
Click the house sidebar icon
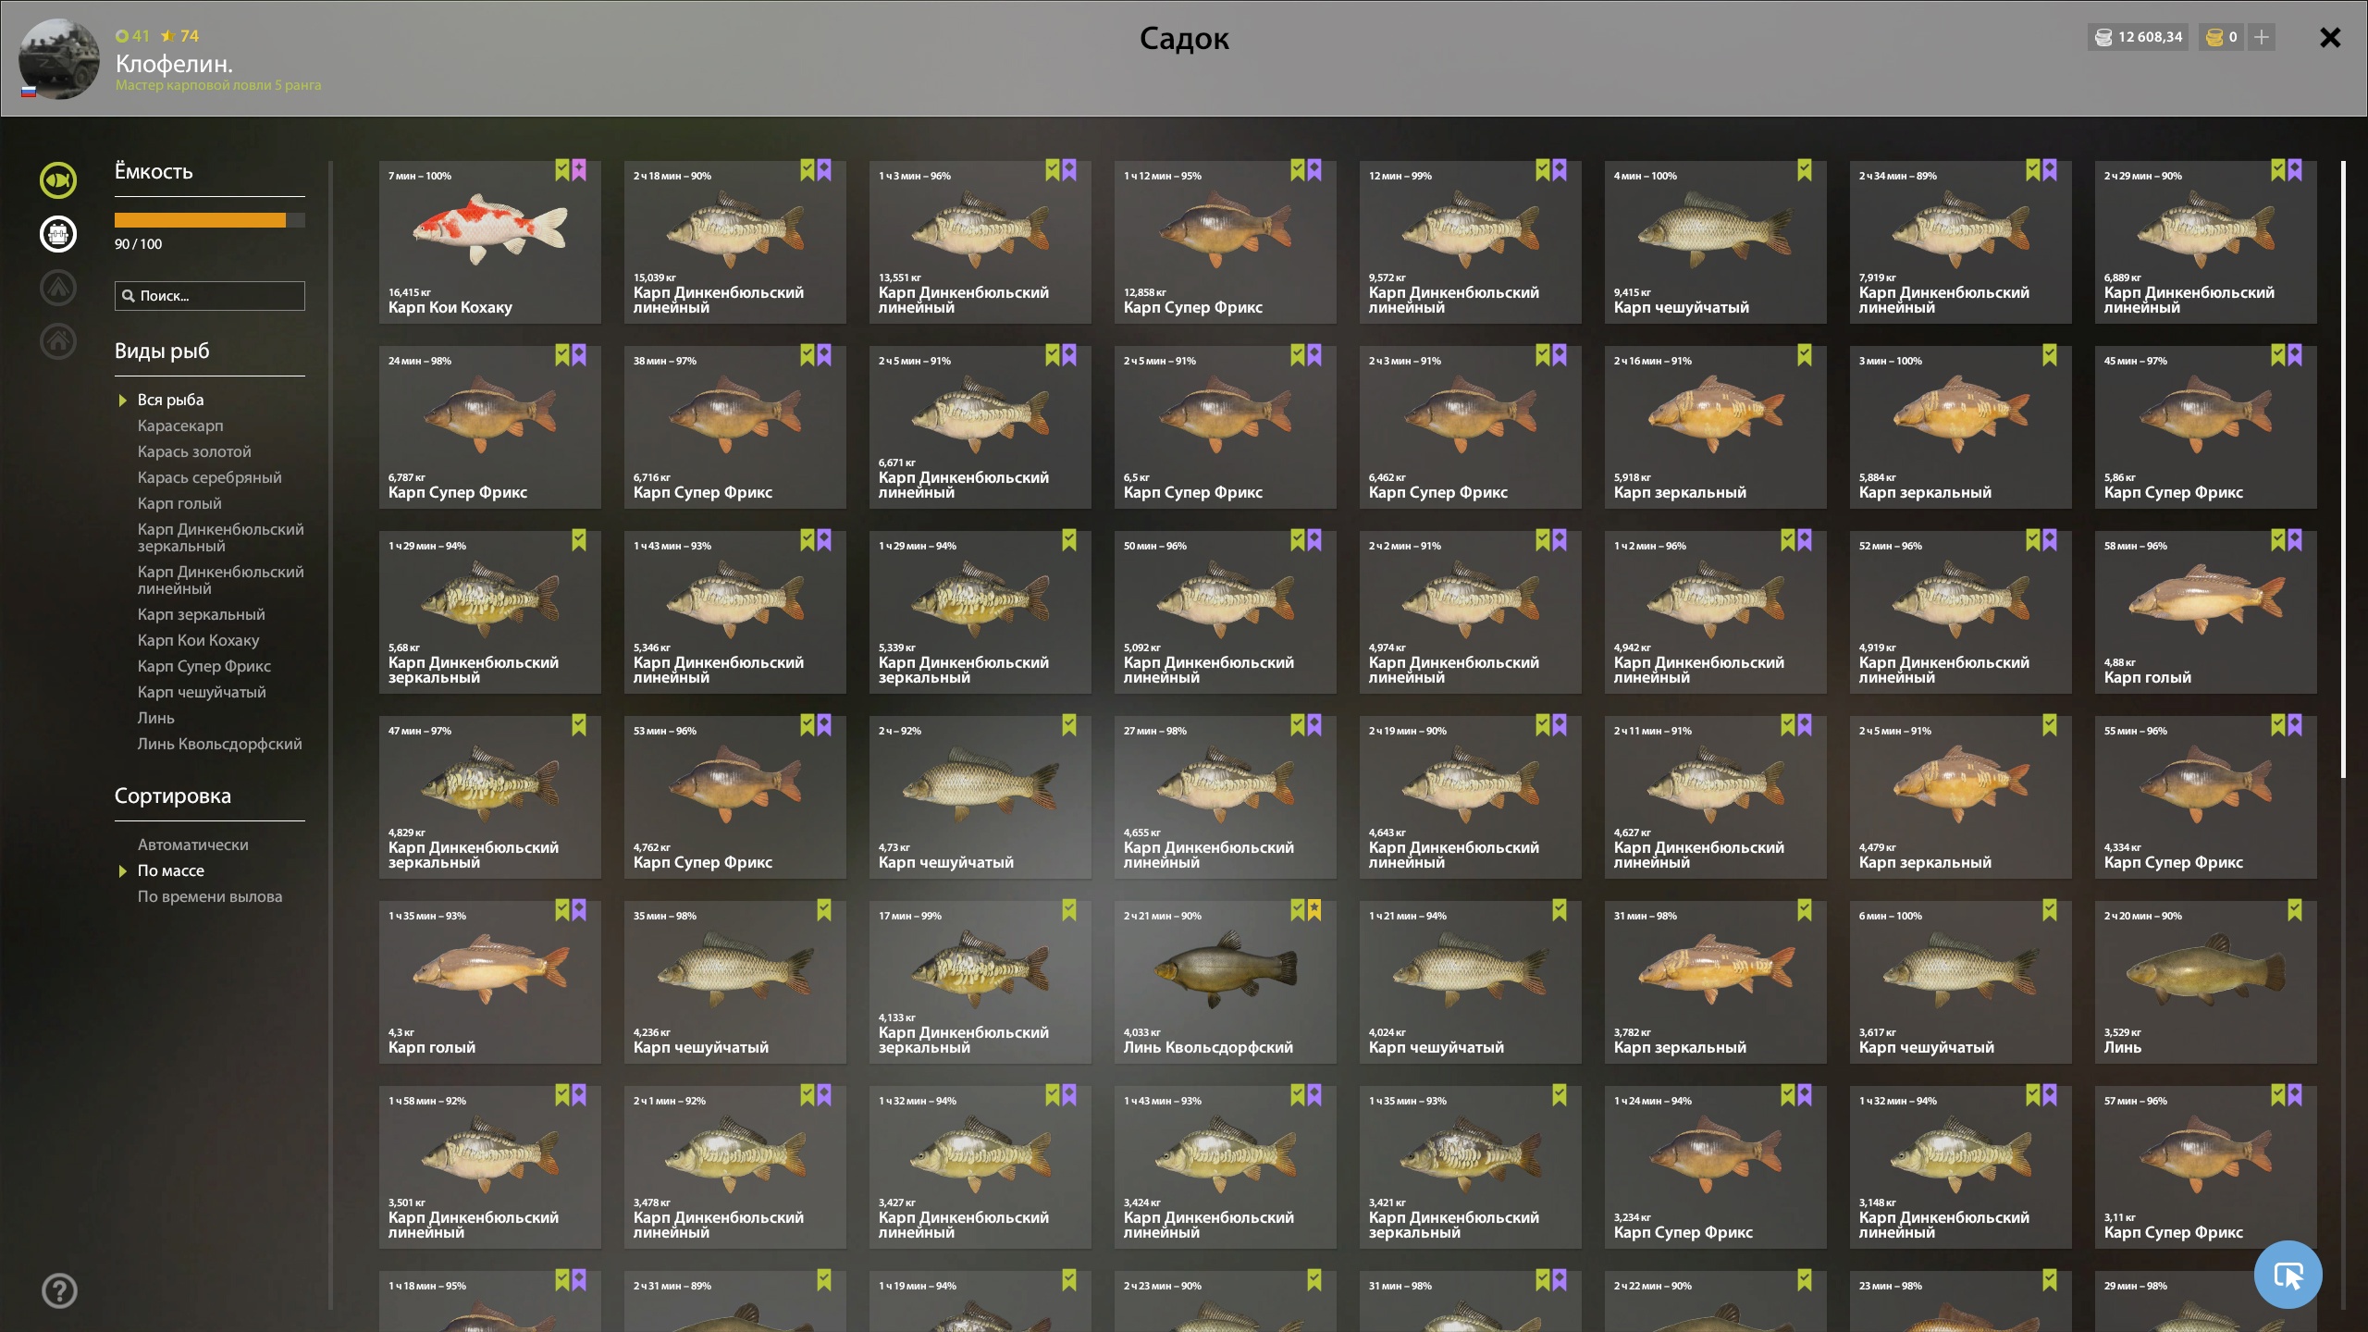58,341
